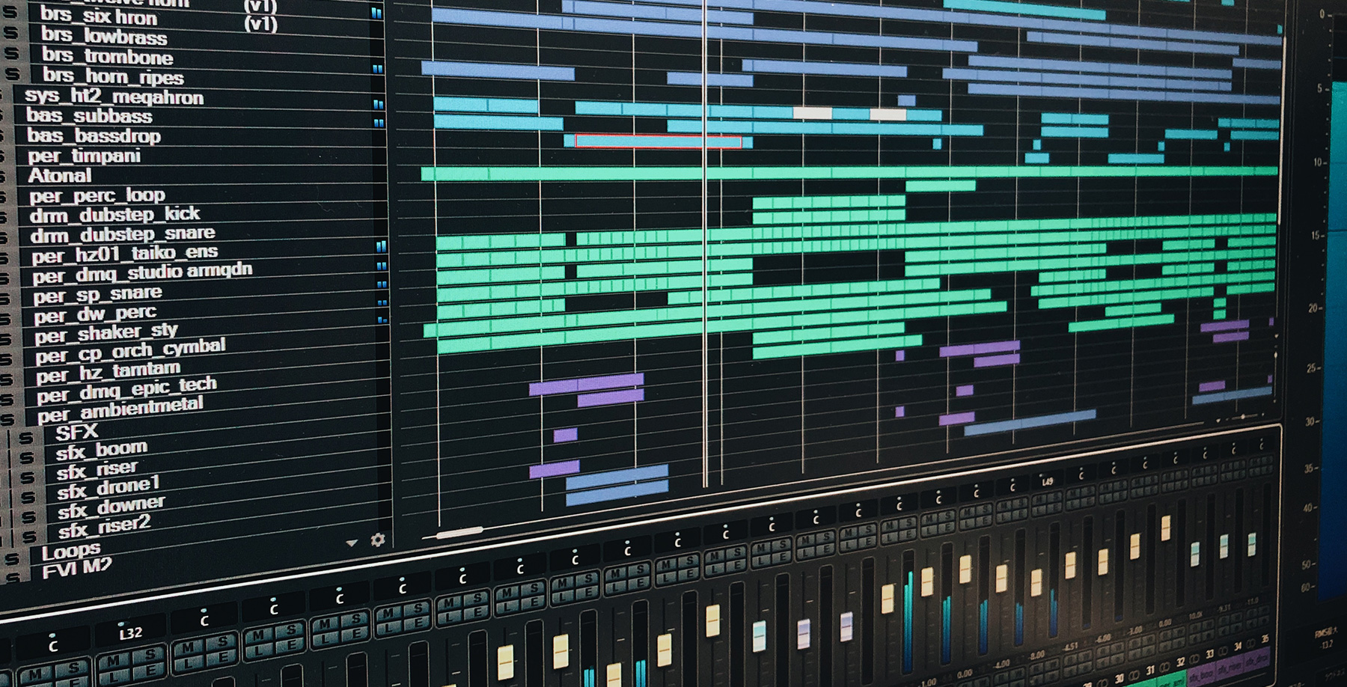Open track list settings gear icon

[378, 540]
